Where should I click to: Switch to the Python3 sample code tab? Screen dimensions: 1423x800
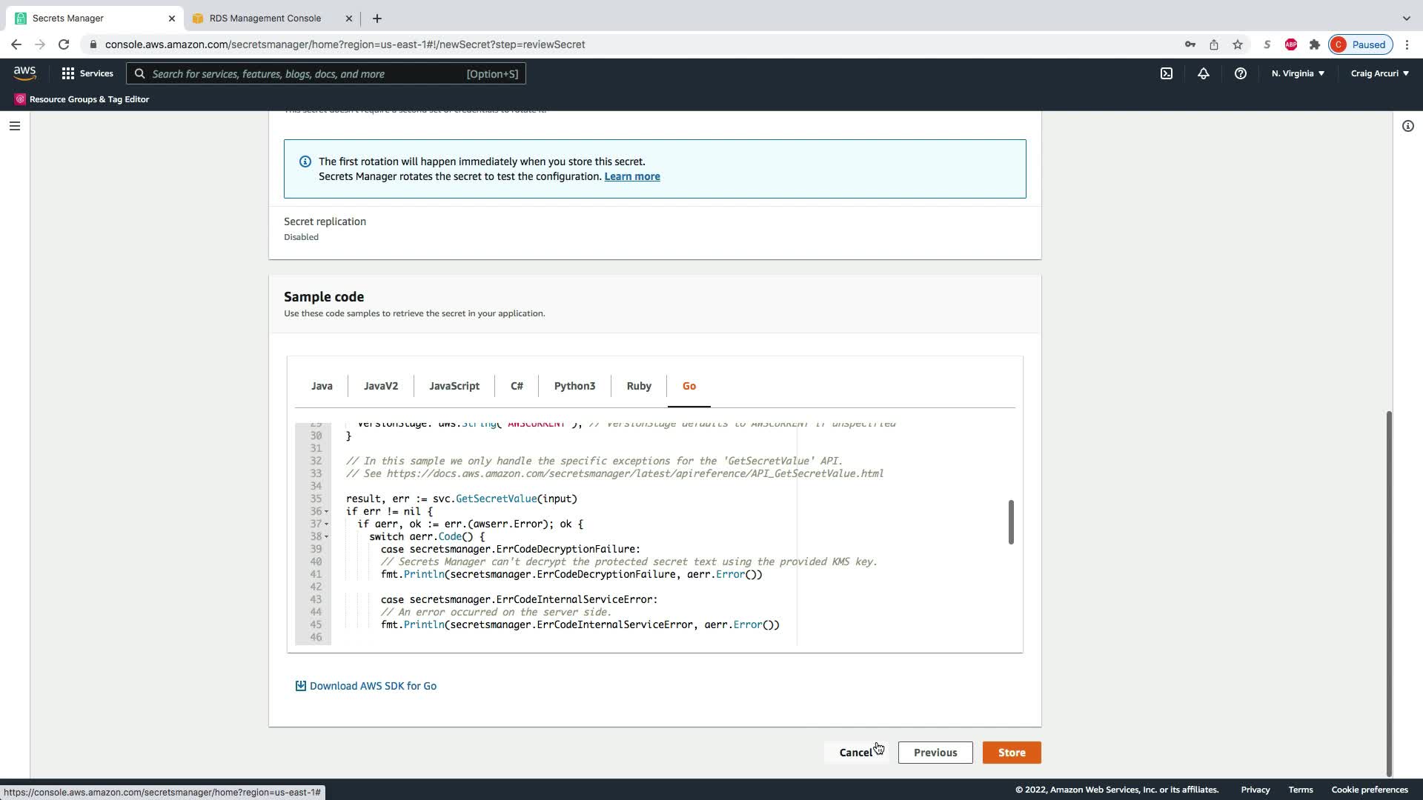(574, 386)
